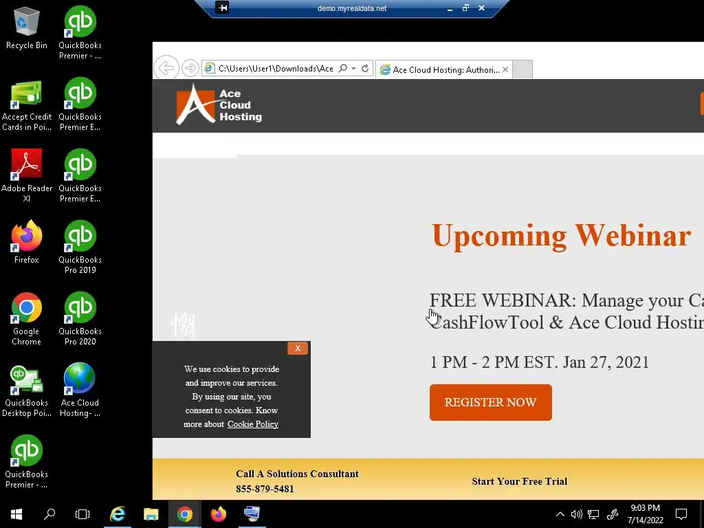The image size is (704, 528).
Task: Open the remote desktop app in taskbar
Action: point(252,514)
